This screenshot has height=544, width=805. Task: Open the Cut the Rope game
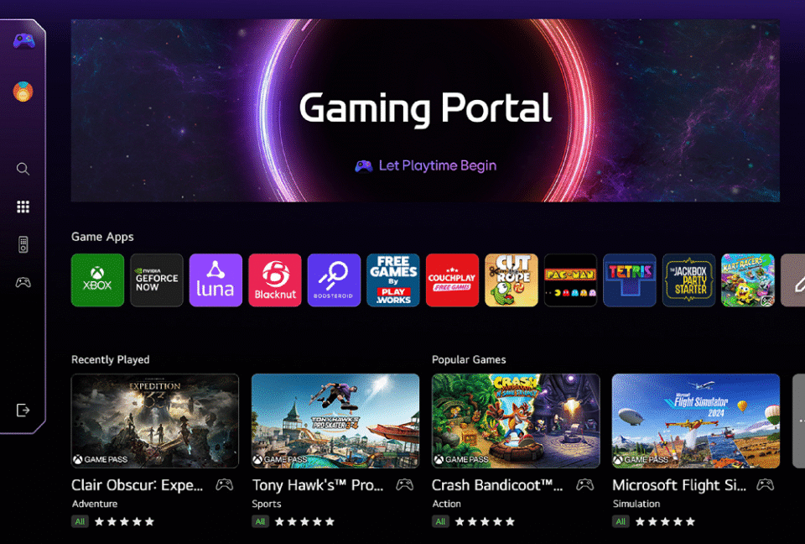512,280
